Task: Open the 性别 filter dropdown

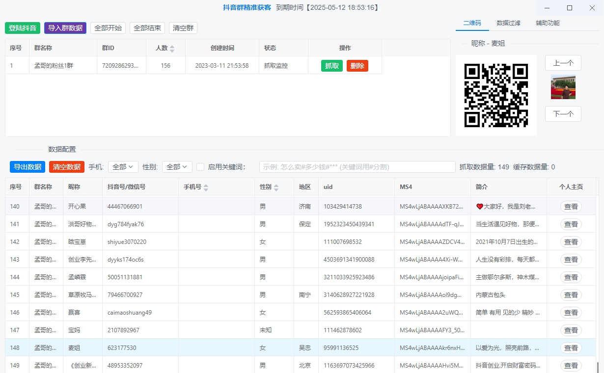Action: pyautogui.click(x=177, y=167)
